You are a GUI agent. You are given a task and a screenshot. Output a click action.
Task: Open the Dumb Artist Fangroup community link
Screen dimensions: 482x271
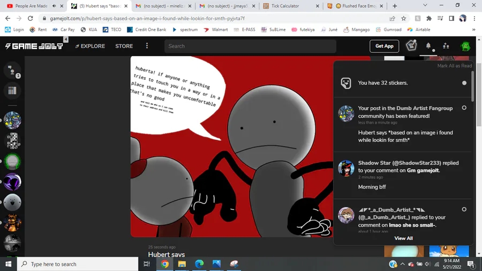coord(425,108)
